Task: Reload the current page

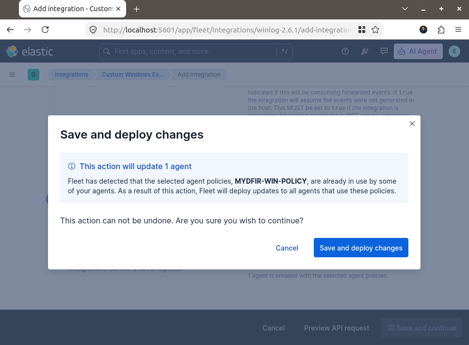Action: pos(45,30)
